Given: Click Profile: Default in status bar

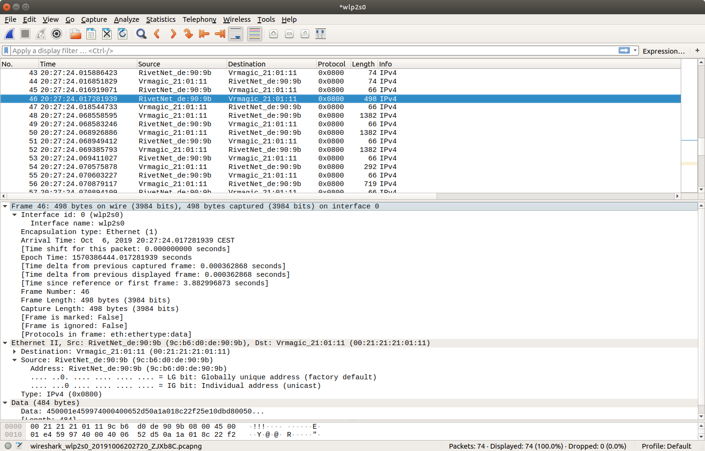Looking at the screenshot, I should click(x=666, y=446).
